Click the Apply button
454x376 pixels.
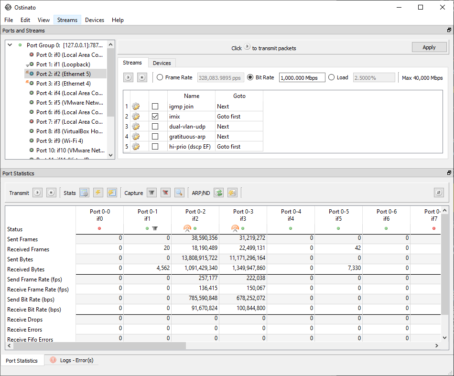click(429, 47)
